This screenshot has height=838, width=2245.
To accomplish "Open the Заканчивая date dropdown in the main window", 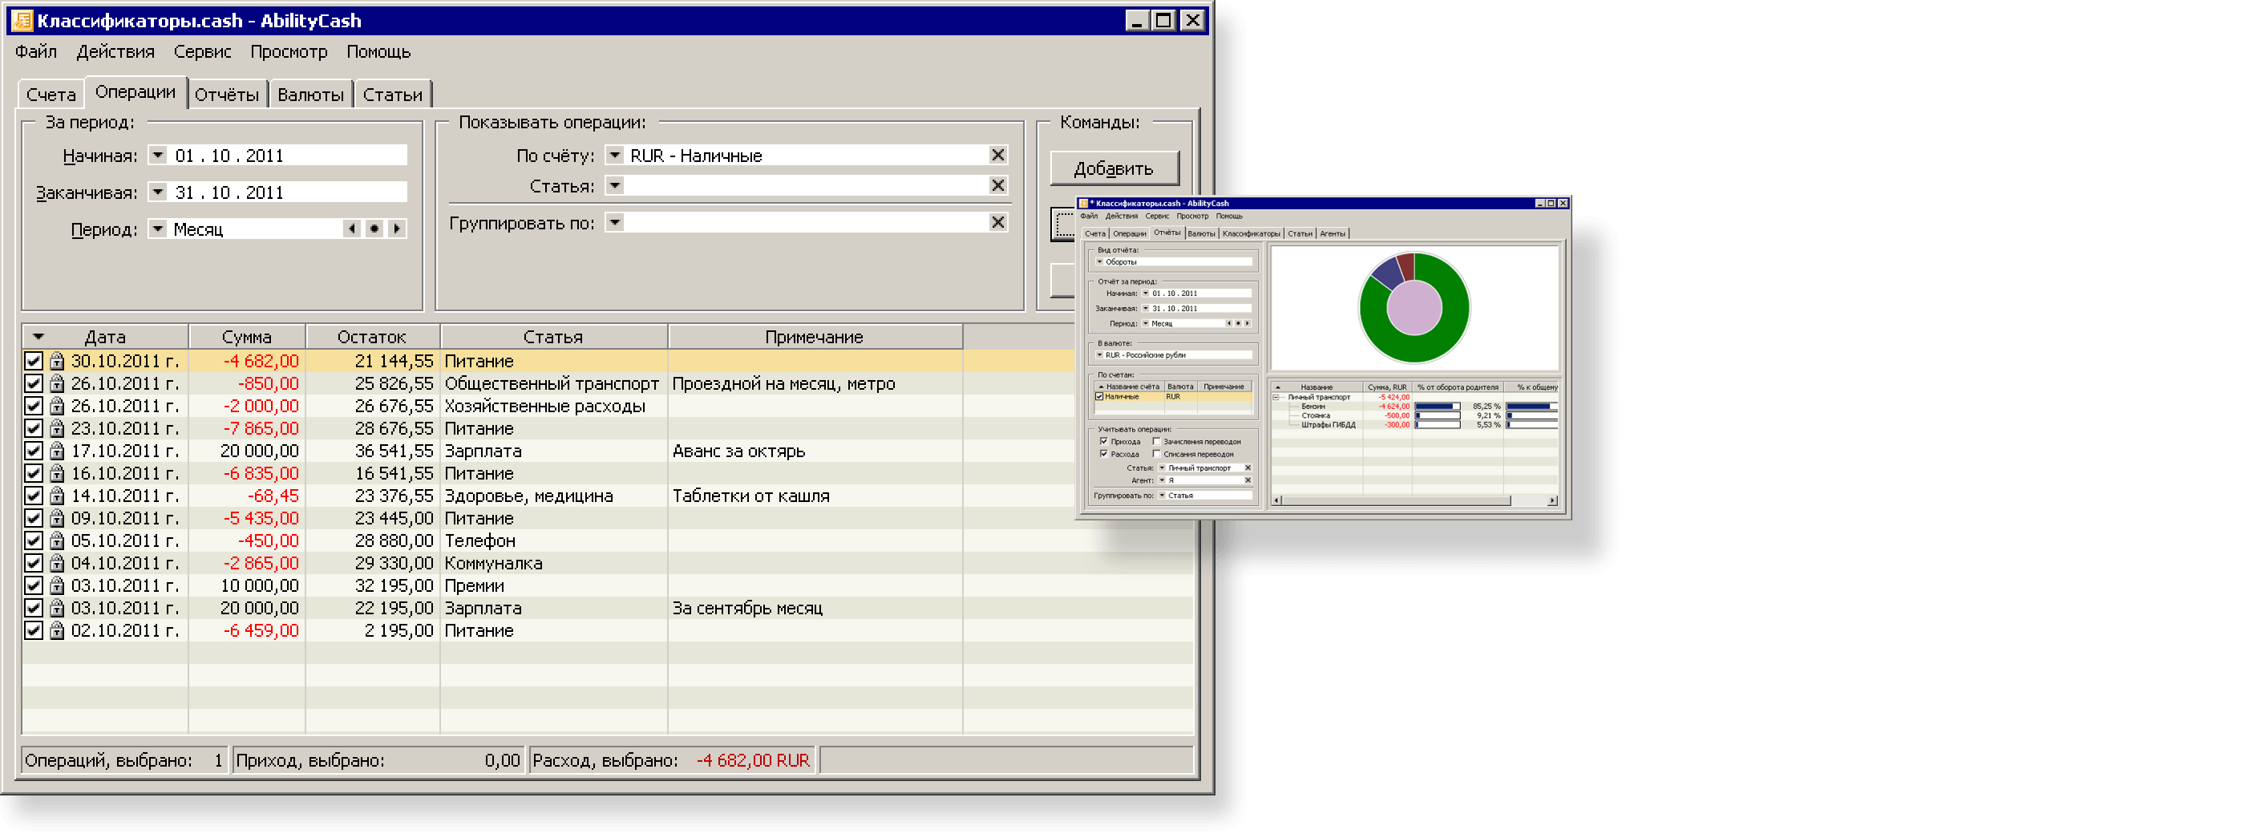I will [158, 192].
